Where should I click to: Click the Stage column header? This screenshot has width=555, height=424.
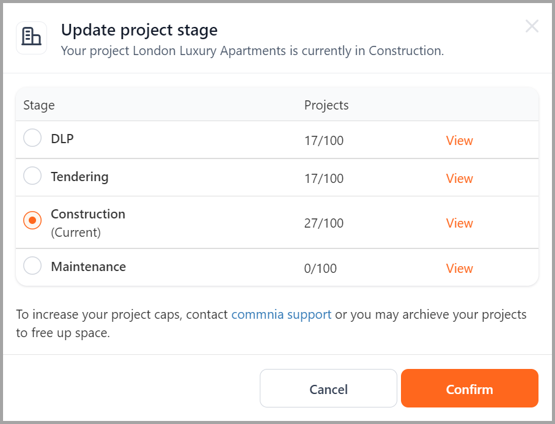(x=39, y=106)
